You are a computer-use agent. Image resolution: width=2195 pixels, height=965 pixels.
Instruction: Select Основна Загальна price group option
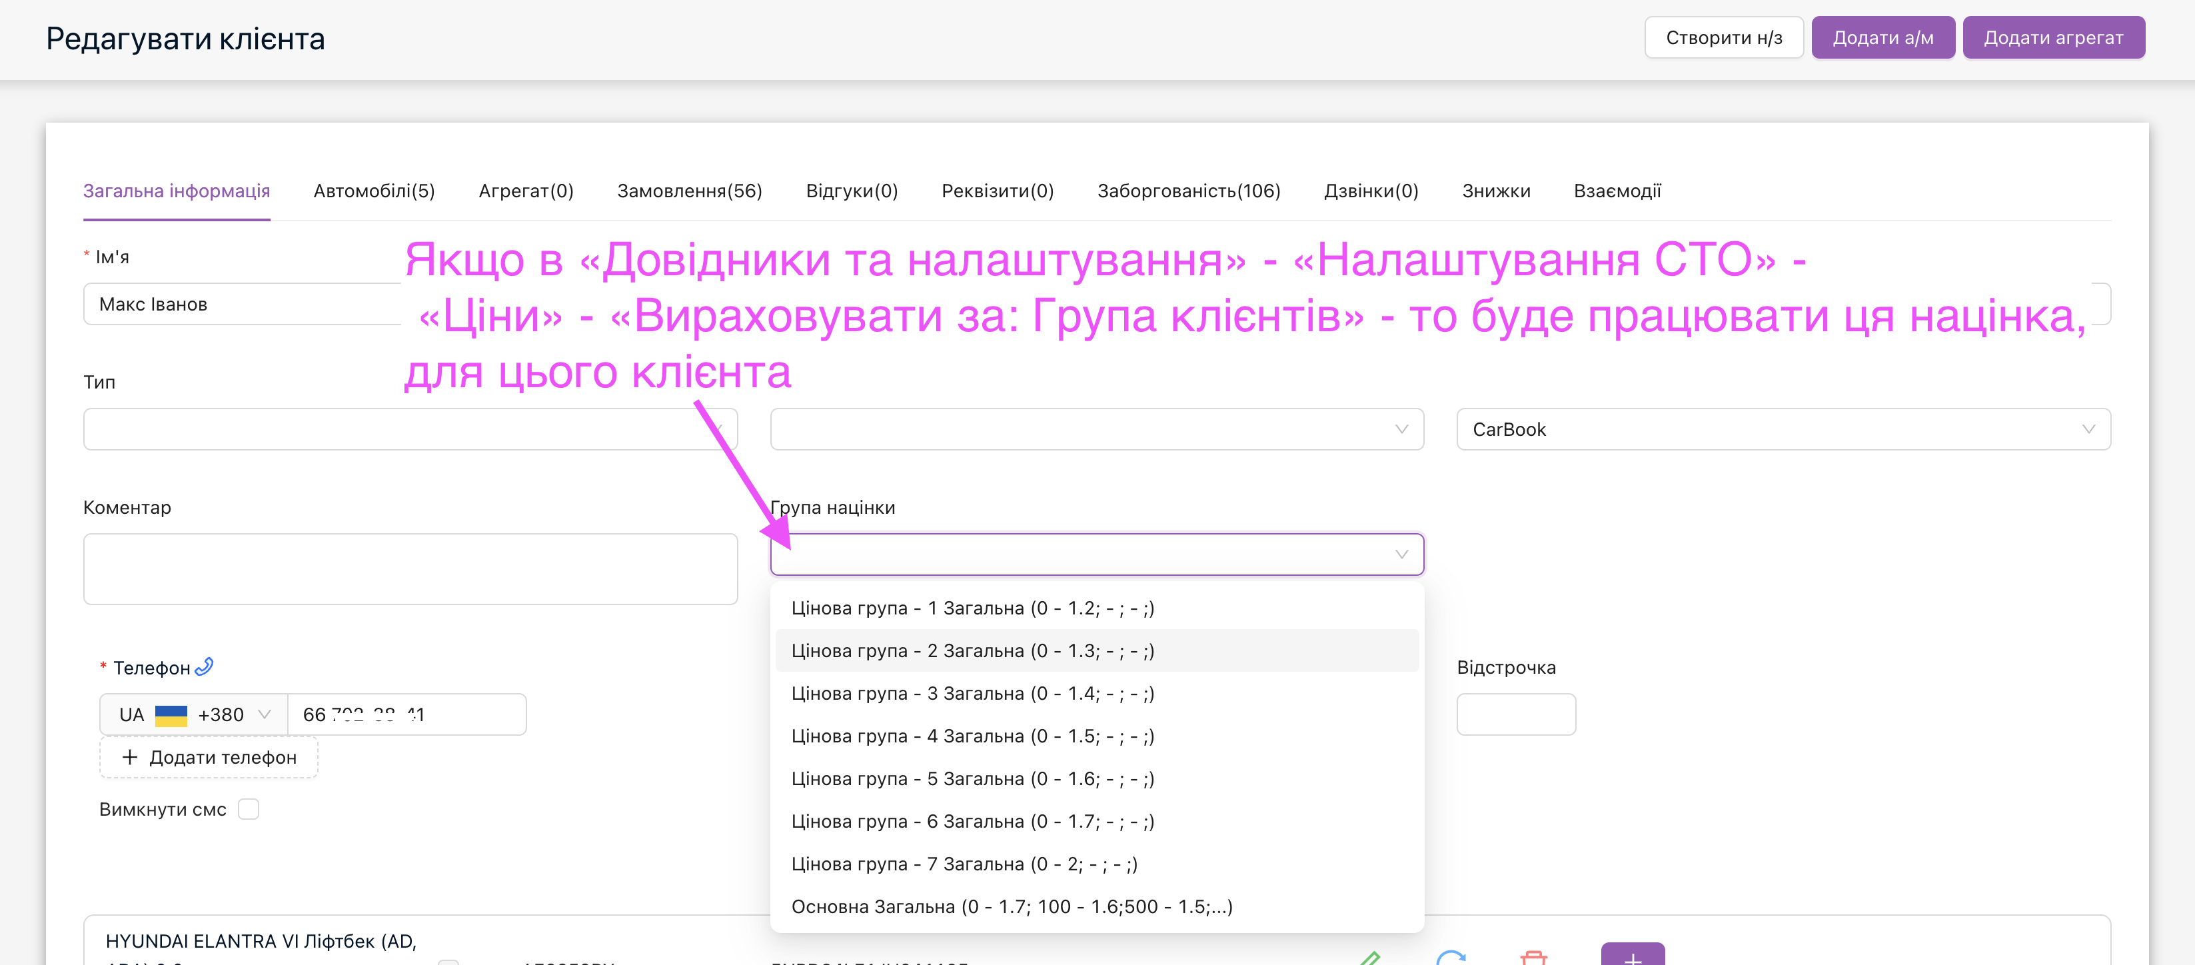click(1097, 906)
